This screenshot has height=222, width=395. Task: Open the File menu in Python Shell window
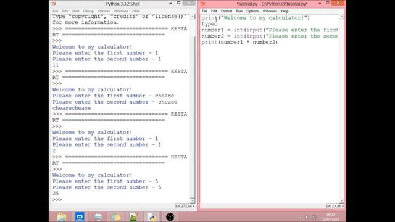click(x=55, y=11)
